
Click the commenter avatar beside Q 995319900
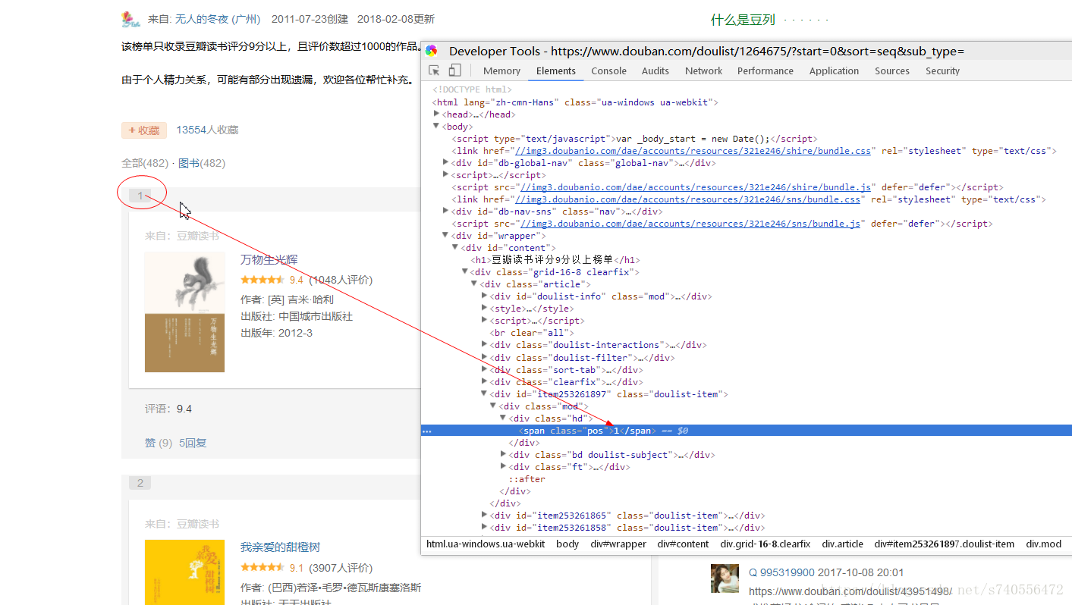point(725,578)
